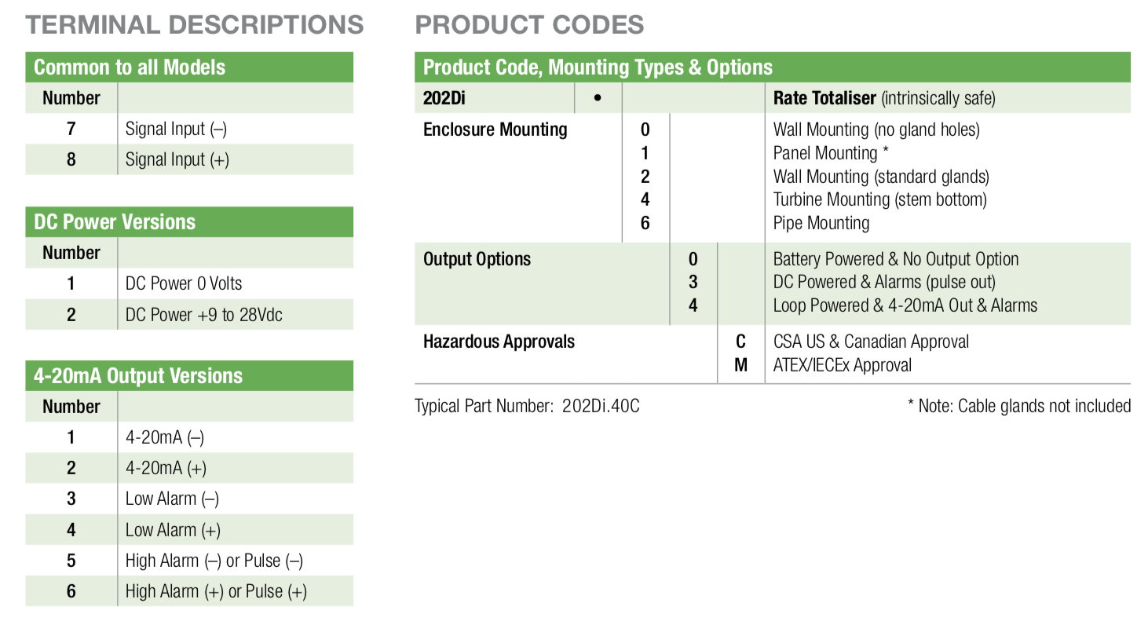Viewport: 1148px width, 625px height.
Task: Select the 'Turbine Mounting (stem bottom)' option
Action: pos(879,199)
